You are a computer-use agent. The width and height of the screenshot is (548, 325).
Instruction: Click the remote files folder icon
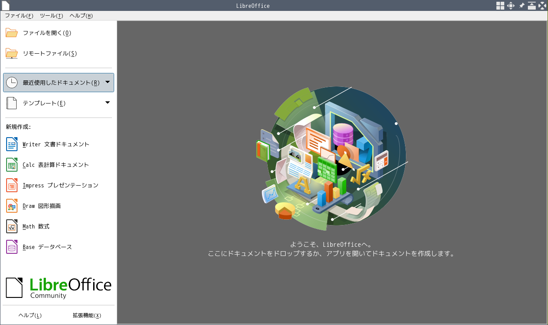(x=11, y=53)
